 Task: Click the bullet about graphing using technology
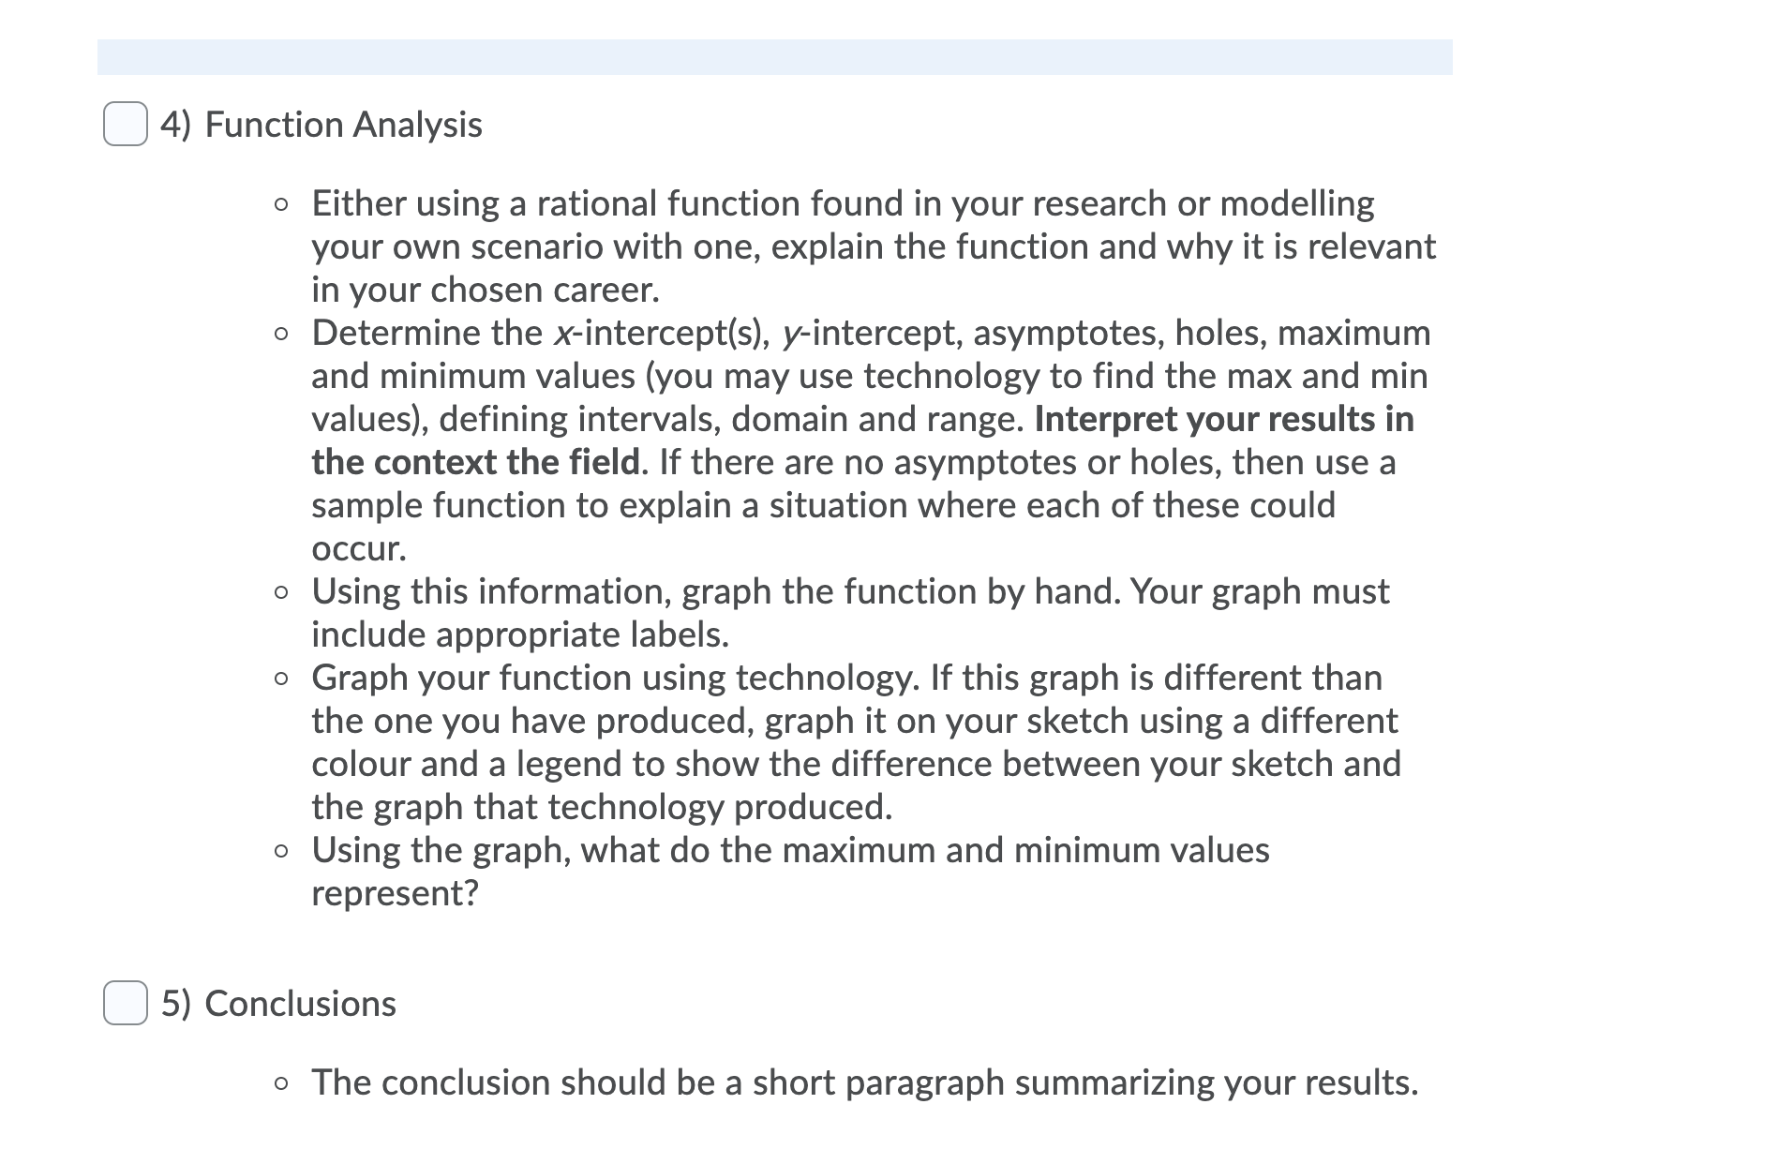[844, 740]
